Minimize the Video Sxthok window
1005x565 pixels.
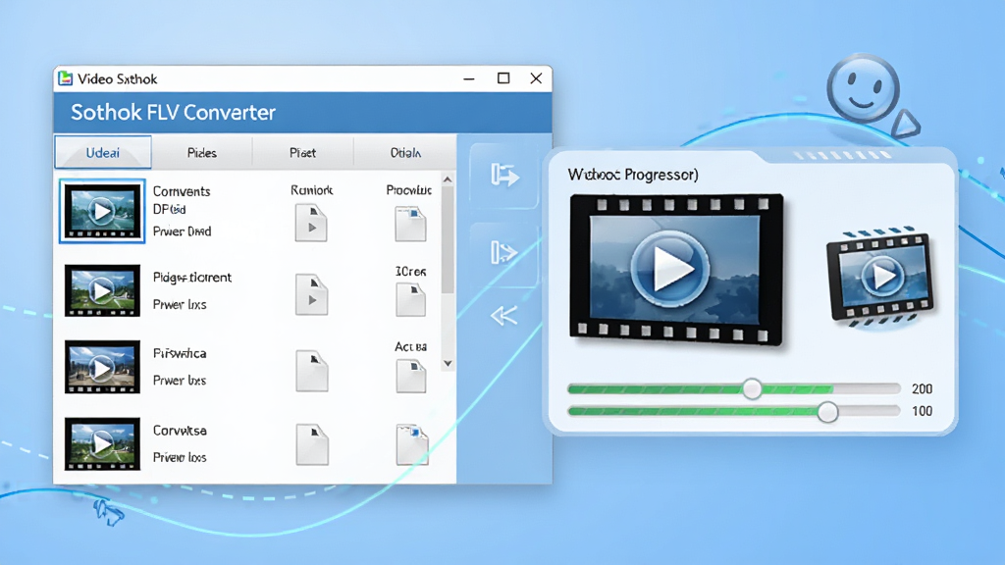(469, 78)
